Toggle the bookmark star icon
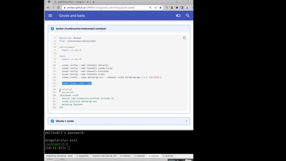286x161 pixels. click(x=160, y=8)
